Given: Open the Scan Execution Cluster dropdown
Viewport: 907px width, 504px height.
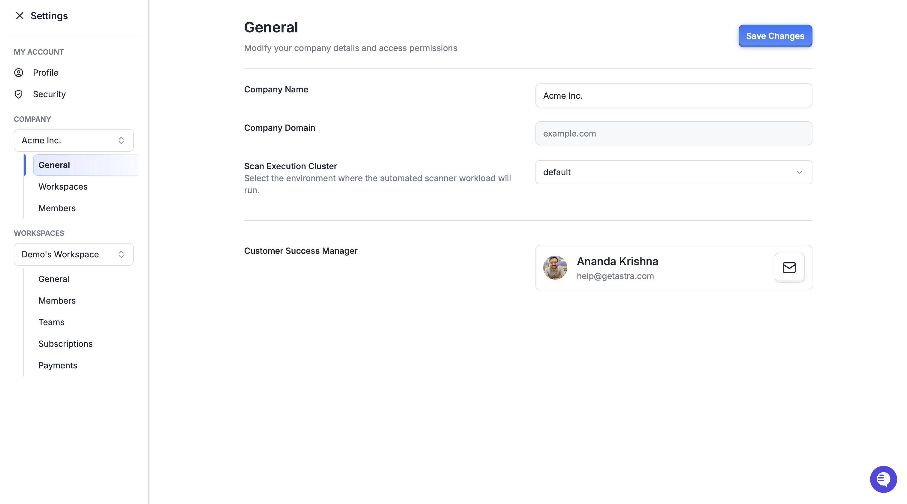Looking at the screenshot, I should click(x=673, y=172).
